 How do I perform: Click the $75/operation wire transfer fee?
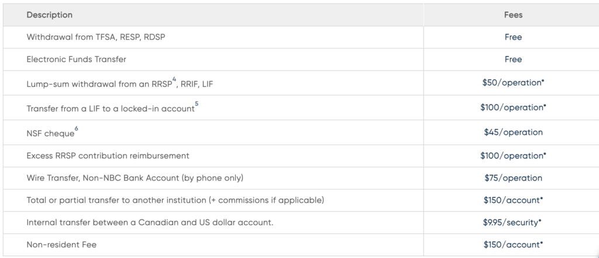[513, 178]
